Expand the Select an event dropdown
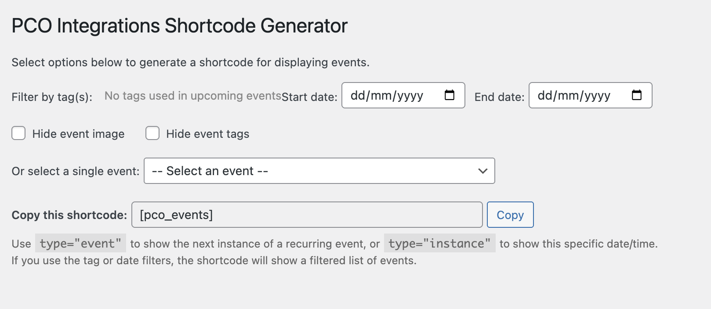The width and height of the screenshot is (711, 309). (x=319, y=171)
